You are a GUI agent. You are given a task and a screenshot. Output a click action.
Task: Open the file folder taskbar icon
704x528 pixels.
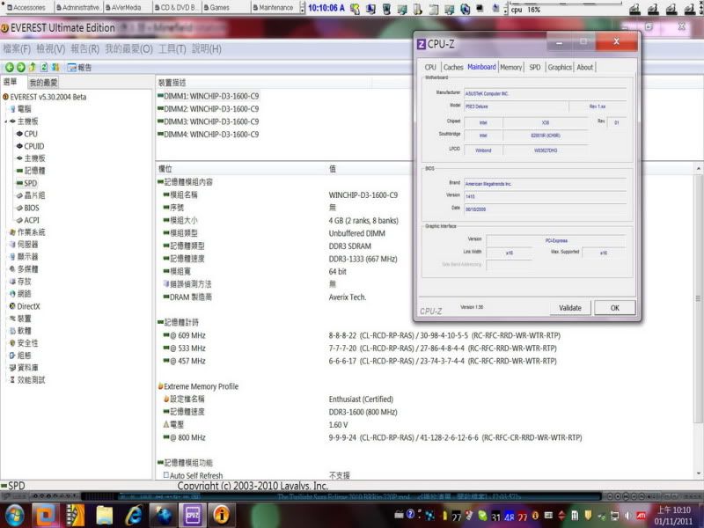point(105,515)
